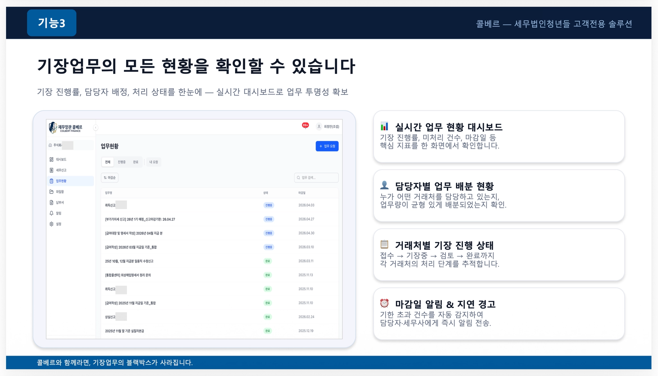Click the 납부서 document icon

click(51, 202)
